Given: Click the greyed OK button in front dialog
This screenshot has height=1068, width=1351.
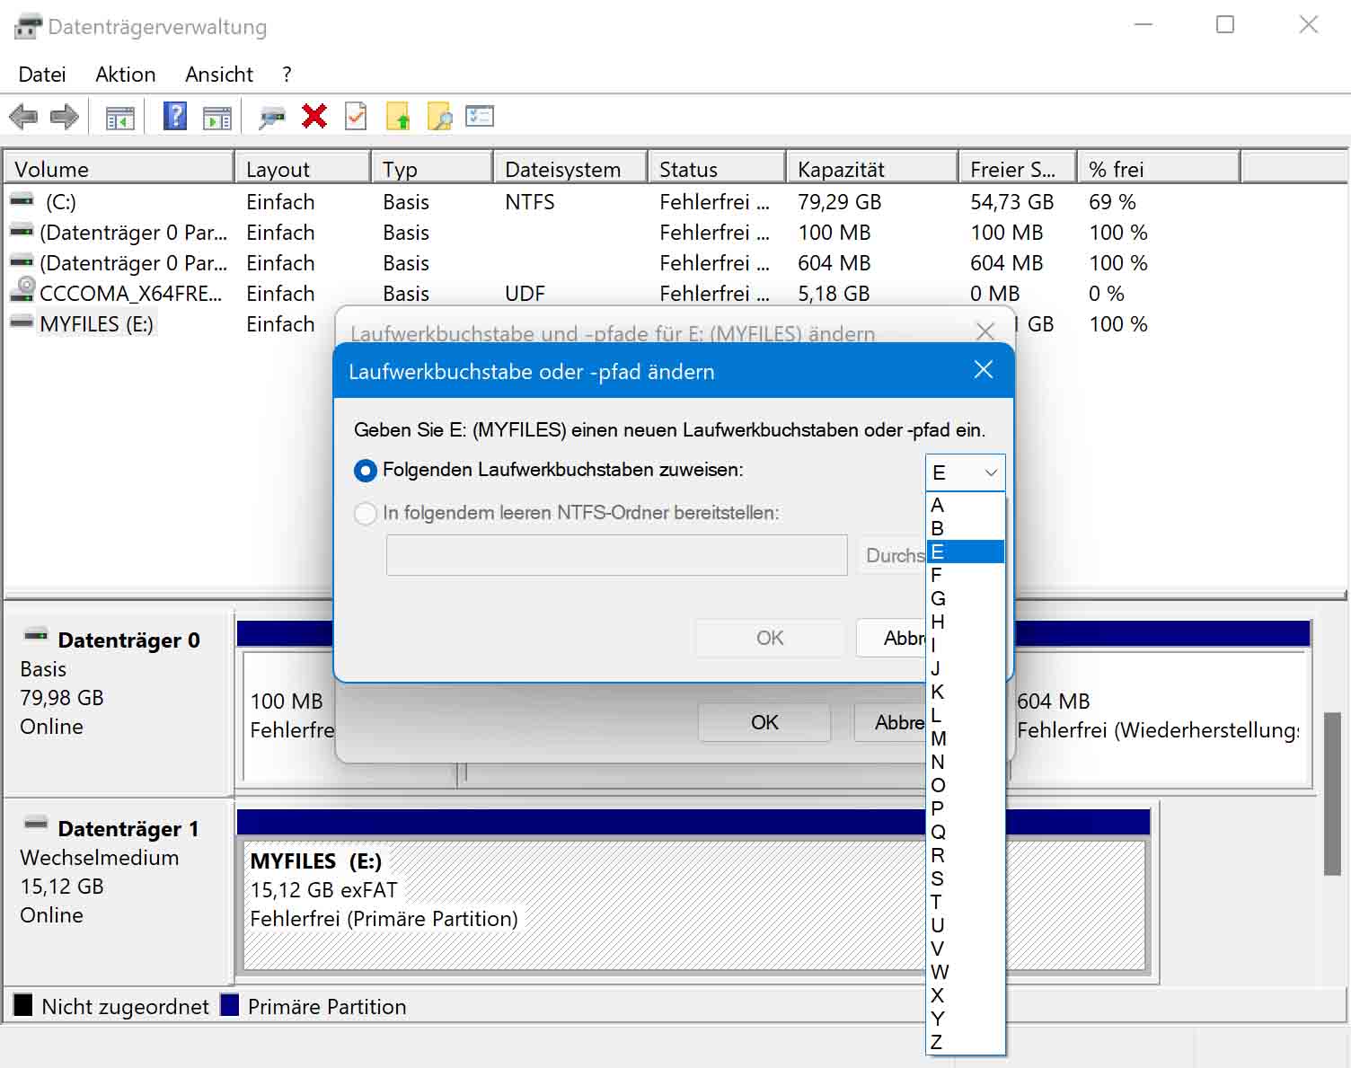Looking at the screenshot, I should 770,638.
